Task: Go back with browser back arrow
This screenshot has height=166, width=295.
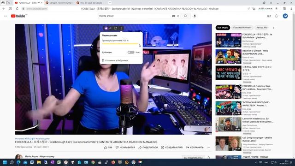Action: (x=4, y=9)
